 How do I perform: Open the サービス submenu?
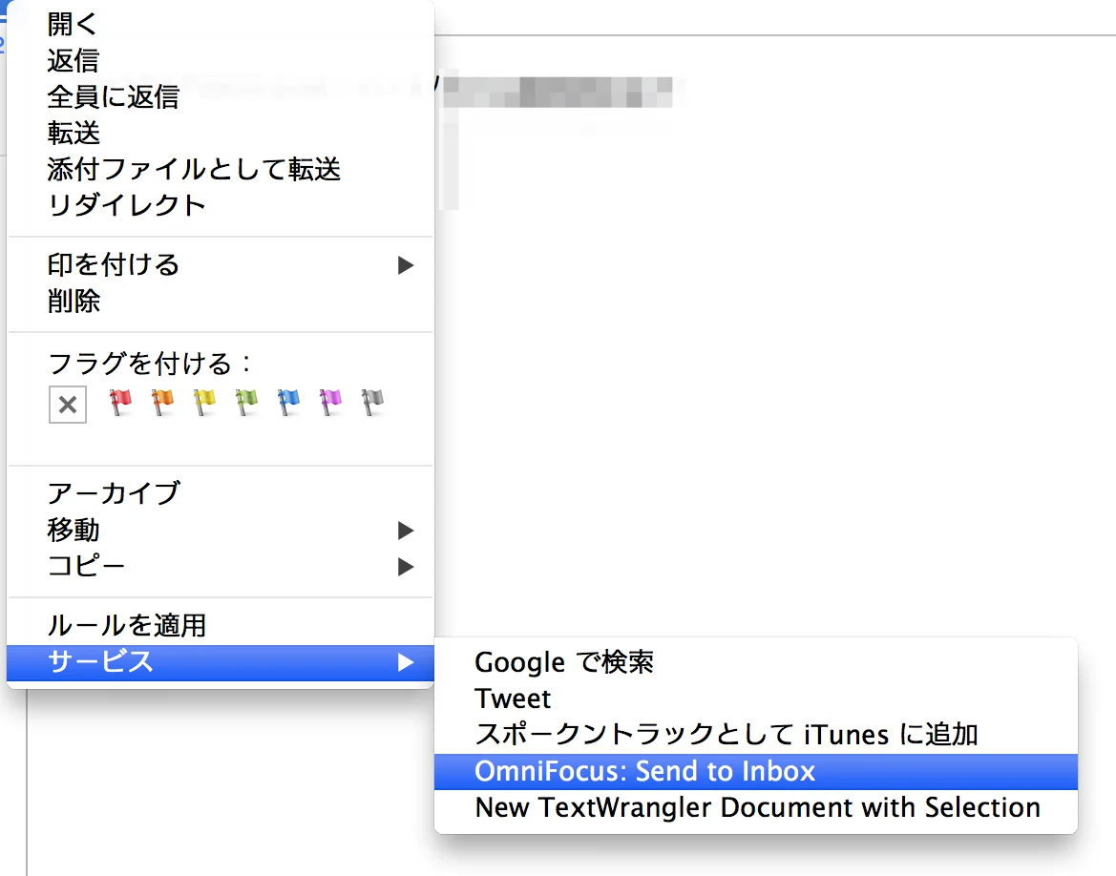220,662
